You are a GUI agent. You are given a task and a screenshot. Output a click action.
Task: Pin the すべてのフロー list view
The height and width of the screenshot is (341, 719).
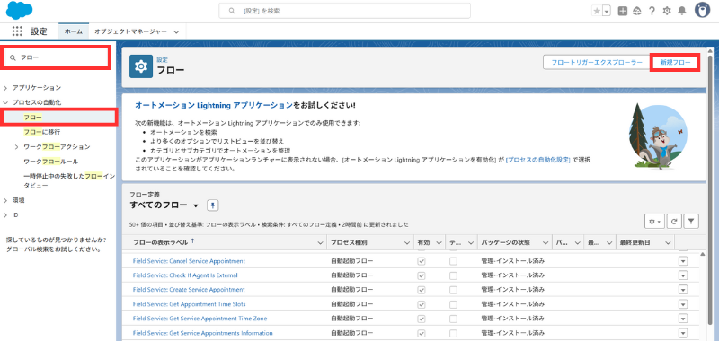[x=213, y=205]
